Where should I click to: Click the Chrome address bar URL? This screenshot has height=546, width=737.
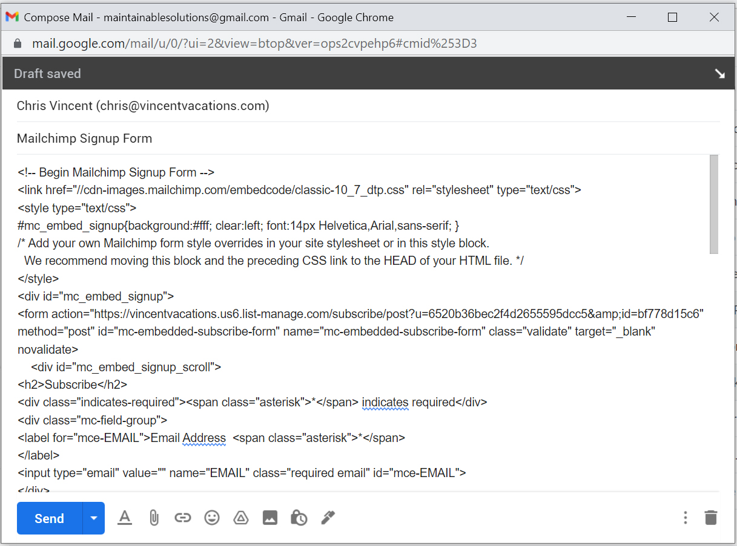pos(254,44)
